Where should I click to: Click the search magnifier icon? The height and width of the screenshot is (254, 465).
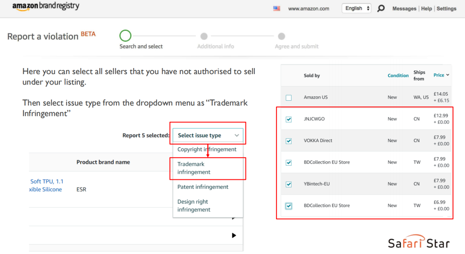(381, 9)
